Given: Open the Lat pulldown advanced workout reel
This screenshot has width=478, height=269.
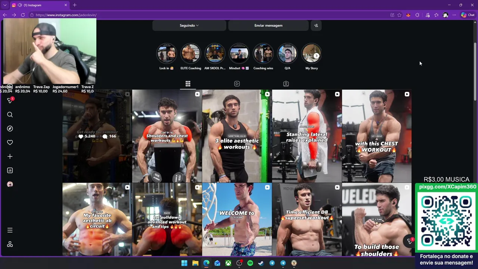Looking at the screenshot, I should tap(167, 220).
